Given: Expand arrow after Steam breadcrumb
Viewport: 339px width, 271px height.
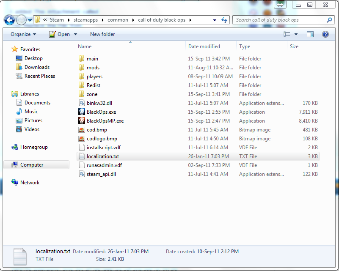Looking at the screenshot, I should 69,20.
